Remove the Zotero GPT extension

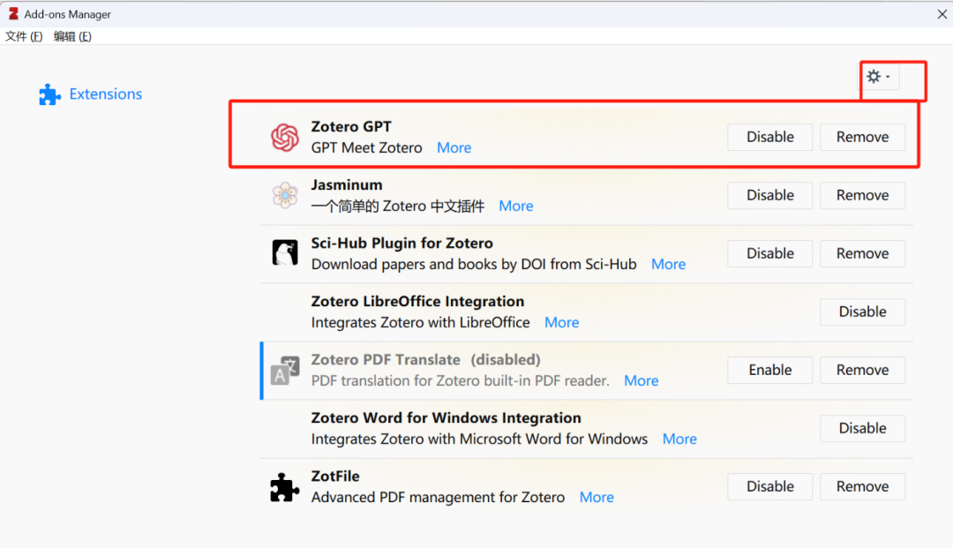click(862, 137)
